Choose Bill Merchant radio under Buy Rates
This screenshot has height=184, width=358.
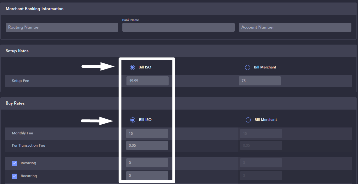(248, 120)
